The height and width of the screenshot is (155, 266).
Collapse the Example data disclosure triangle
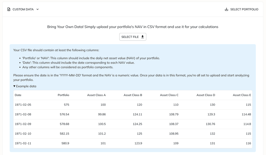pos(15,86)
